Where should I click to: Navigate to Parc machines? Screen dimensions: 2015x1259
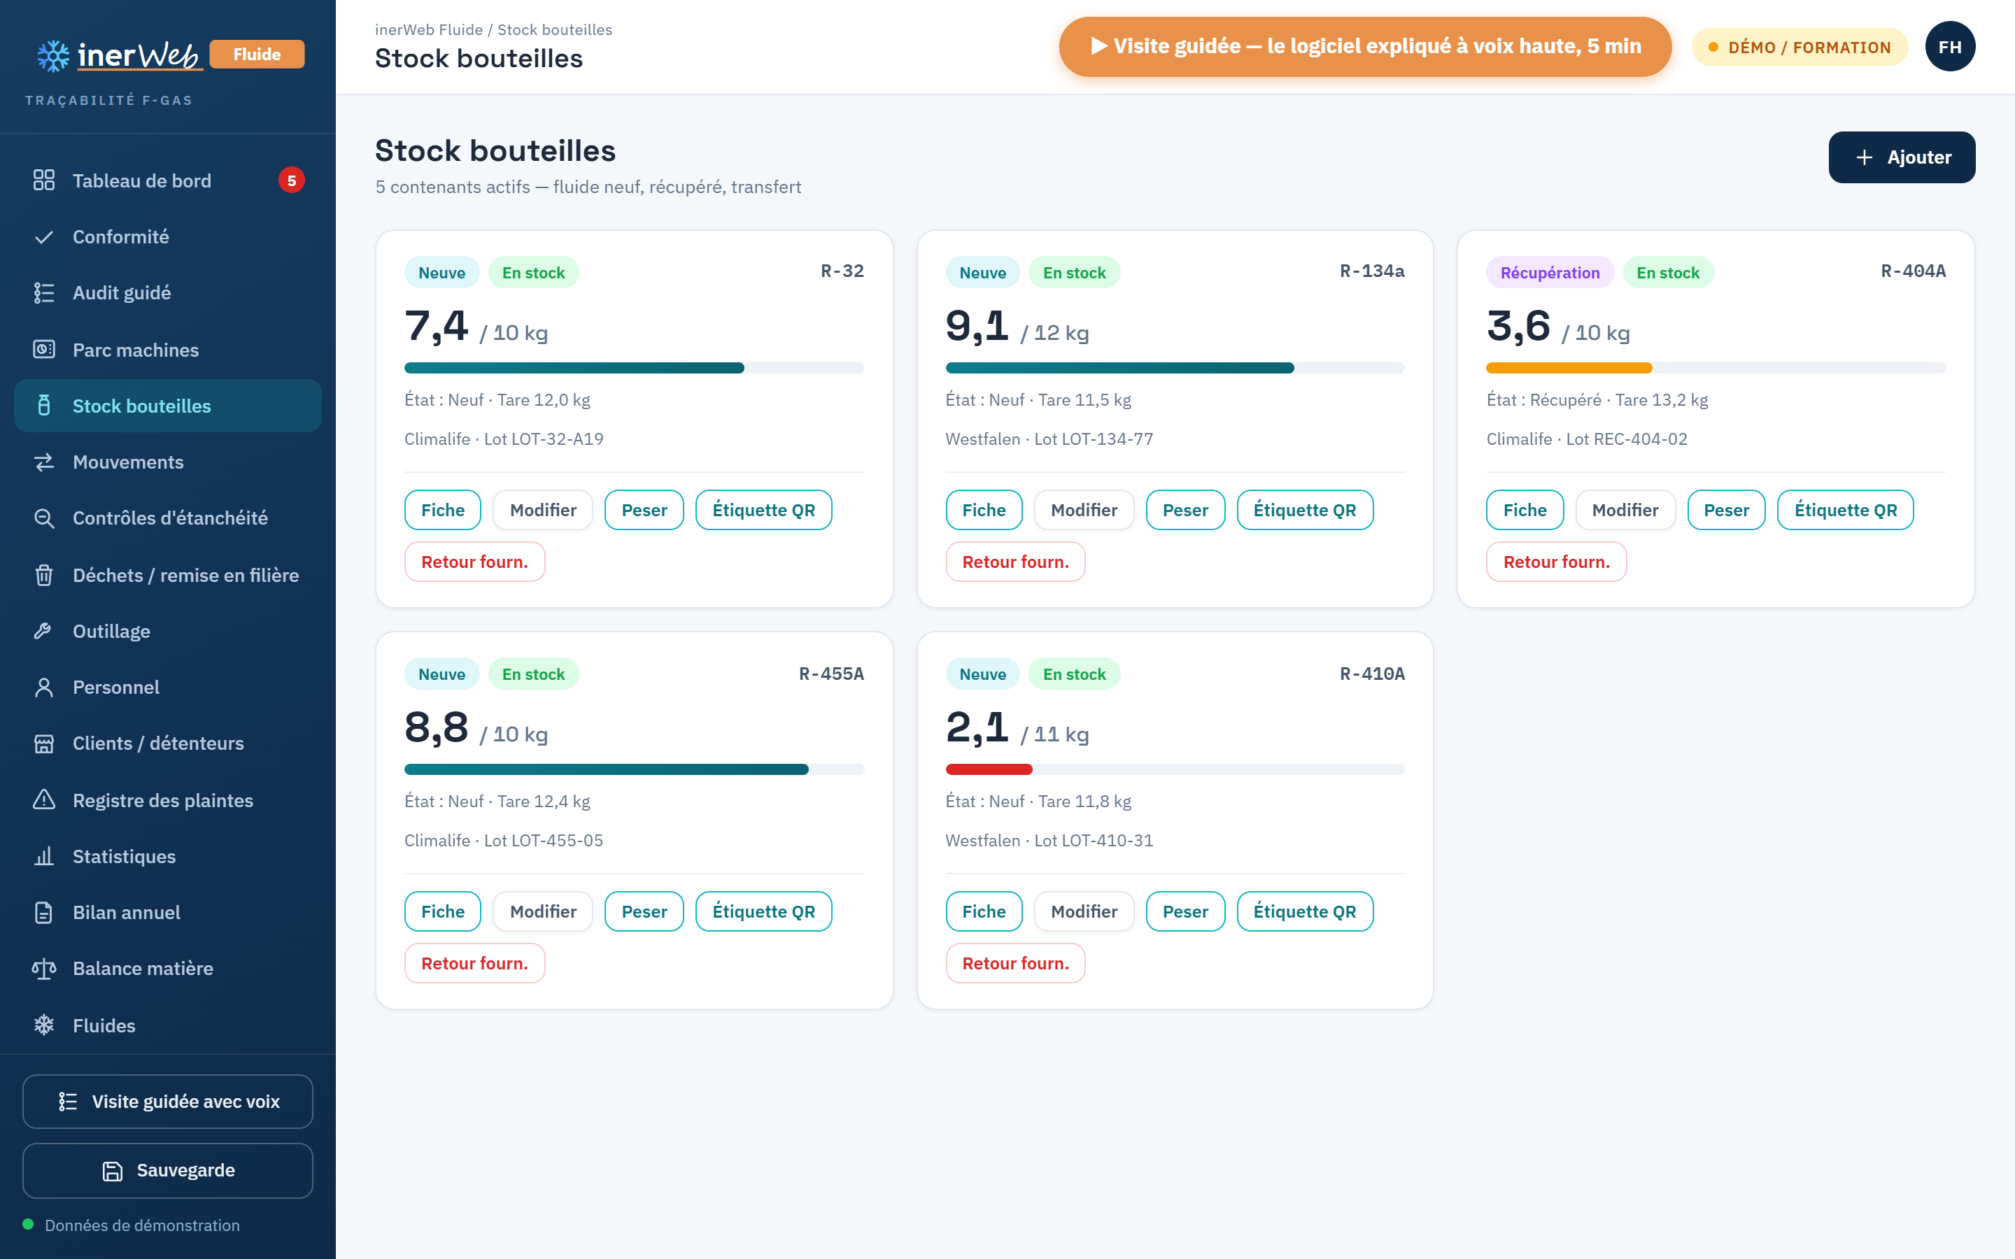(168, 350)
